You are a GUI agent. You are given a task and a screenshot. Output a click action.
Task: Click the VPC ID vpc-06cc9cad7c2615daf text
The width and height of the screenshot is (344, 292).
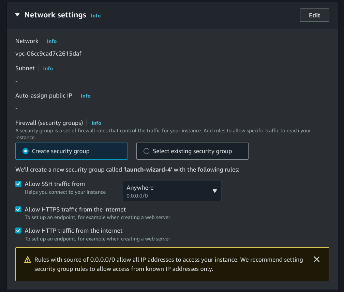pyautogui.click(x=48, y=54)
